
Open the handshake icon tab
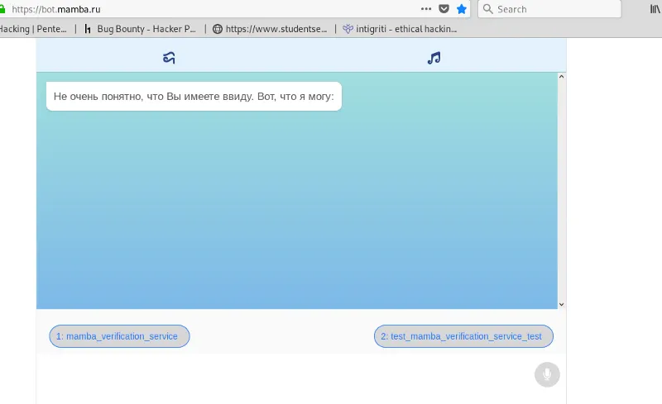tap(169, 58)
